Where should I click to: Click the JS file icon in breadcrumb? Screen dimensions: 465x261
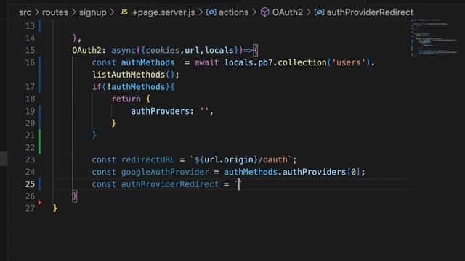(x=124, y=12)
